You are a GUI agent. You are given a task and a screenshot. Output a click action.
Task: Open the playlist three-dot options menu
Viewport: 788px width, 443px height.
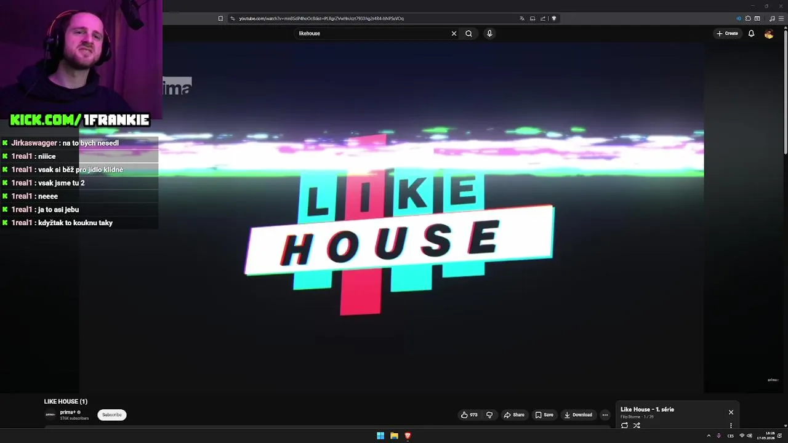coord(731,425)
